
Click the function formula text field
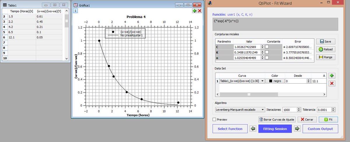(x=275, y=24)
